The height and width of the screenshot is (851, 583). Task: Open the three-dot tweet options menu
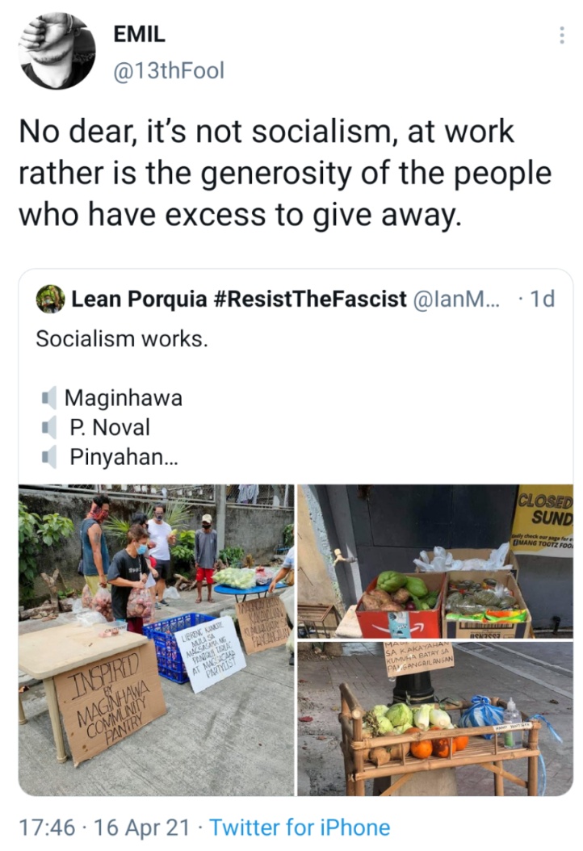(x=562, y=36)
